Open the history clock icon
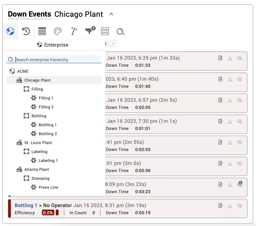The image size is (256, 226). point(26,31)
